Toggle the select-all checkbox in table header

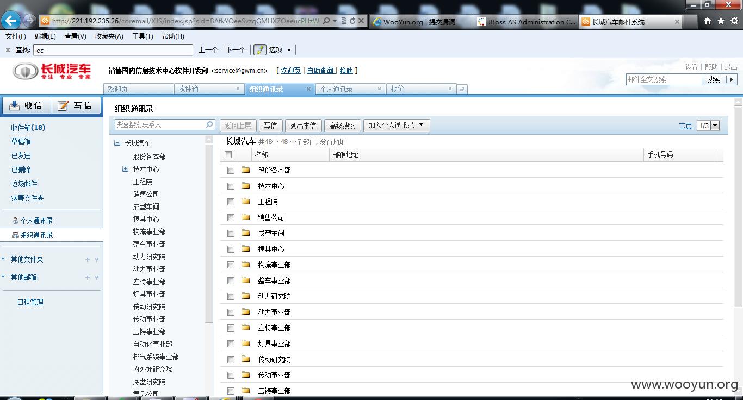(228, 155)
